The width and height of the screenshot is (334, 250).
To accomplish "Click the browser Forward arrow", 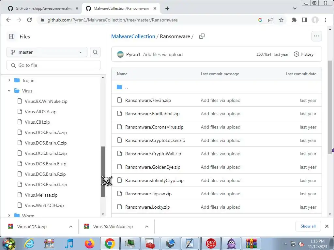I will [19, 20].
